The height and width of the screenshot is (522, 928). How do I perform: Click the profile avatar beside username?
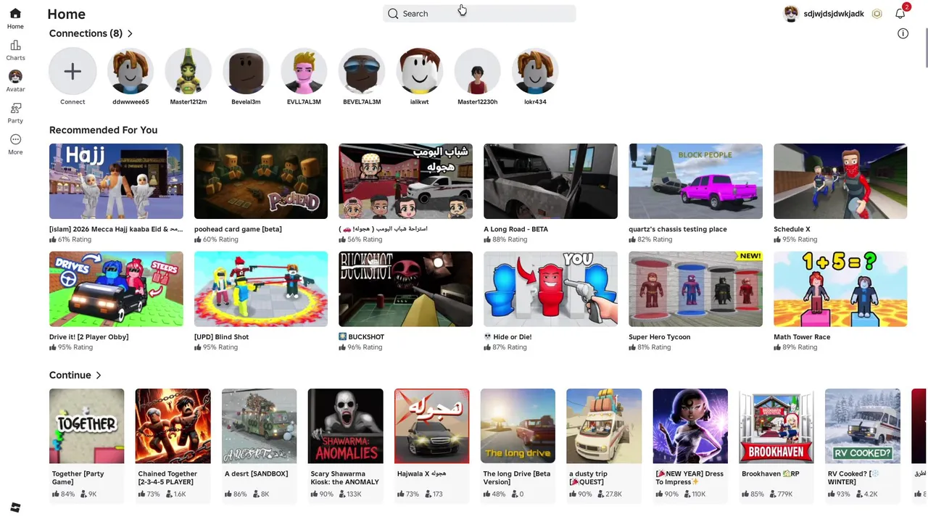[x=791, y=14]
